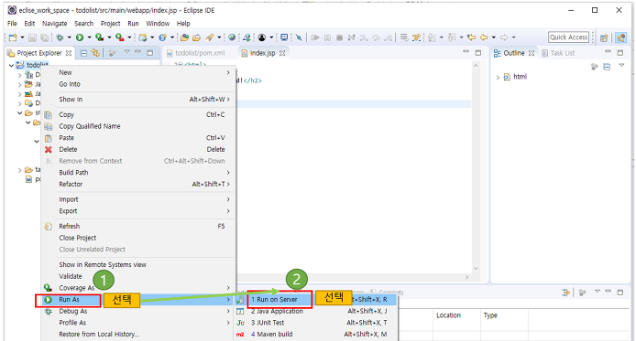Click the Open Type folder toolbar icon
Screen dimensions: 636x341
[x=184, y=37]
